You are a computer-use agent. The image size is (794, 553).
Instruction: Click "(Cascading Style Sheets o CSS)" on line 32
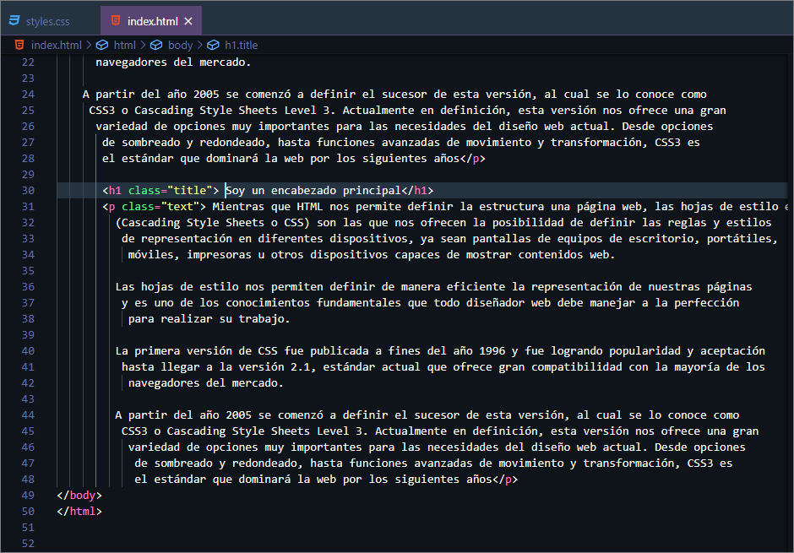click(x=213, y=223)
